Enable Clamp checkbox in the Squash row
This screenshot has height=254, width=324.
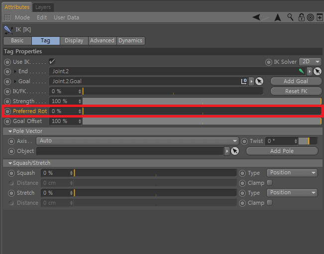269,183
